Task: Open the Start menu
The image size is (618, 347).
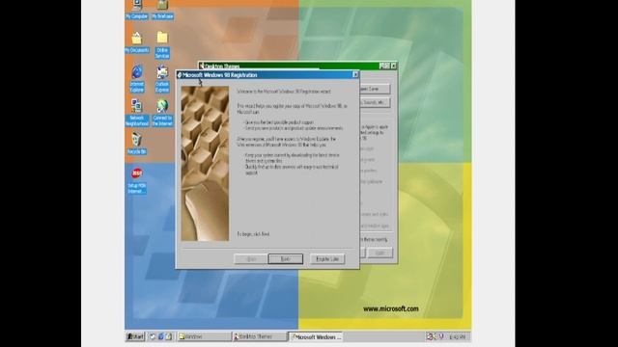Action: click(x=135, y=336)
